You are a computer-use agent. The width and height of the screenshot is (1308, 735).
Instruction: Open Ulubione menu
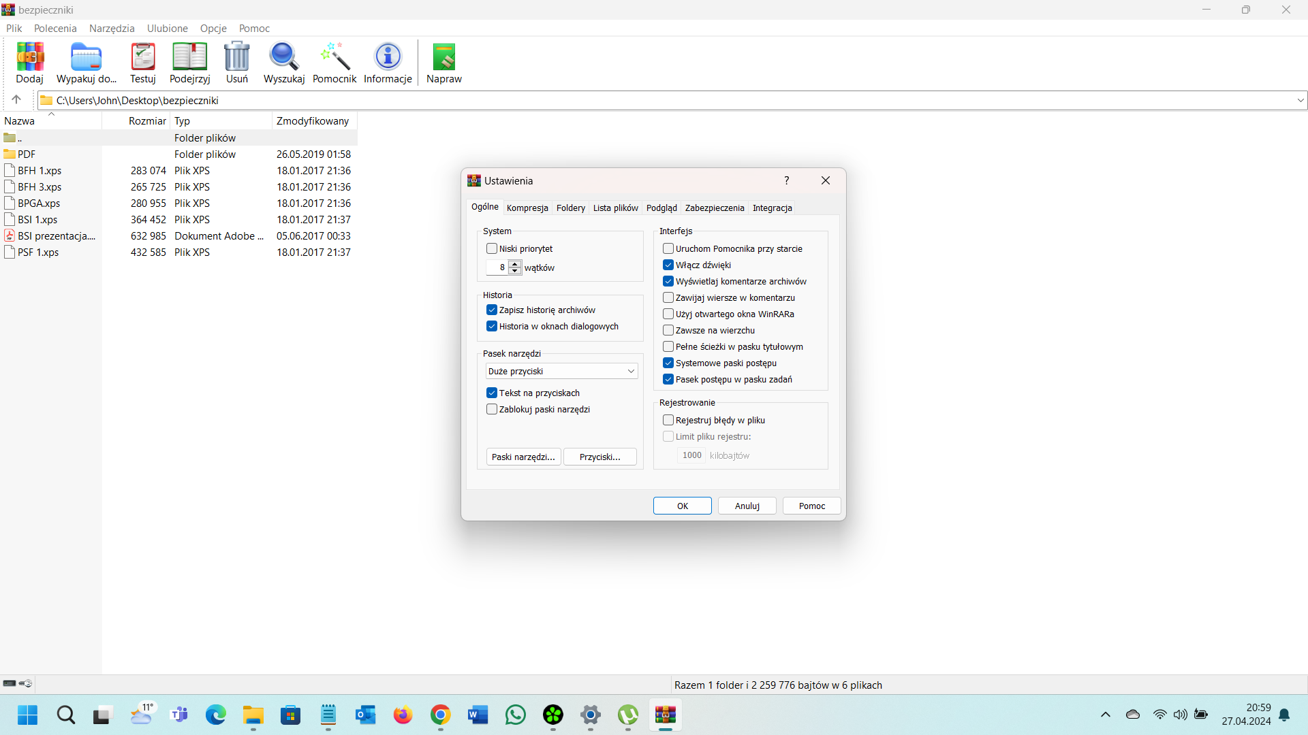[x=168, y=29]
